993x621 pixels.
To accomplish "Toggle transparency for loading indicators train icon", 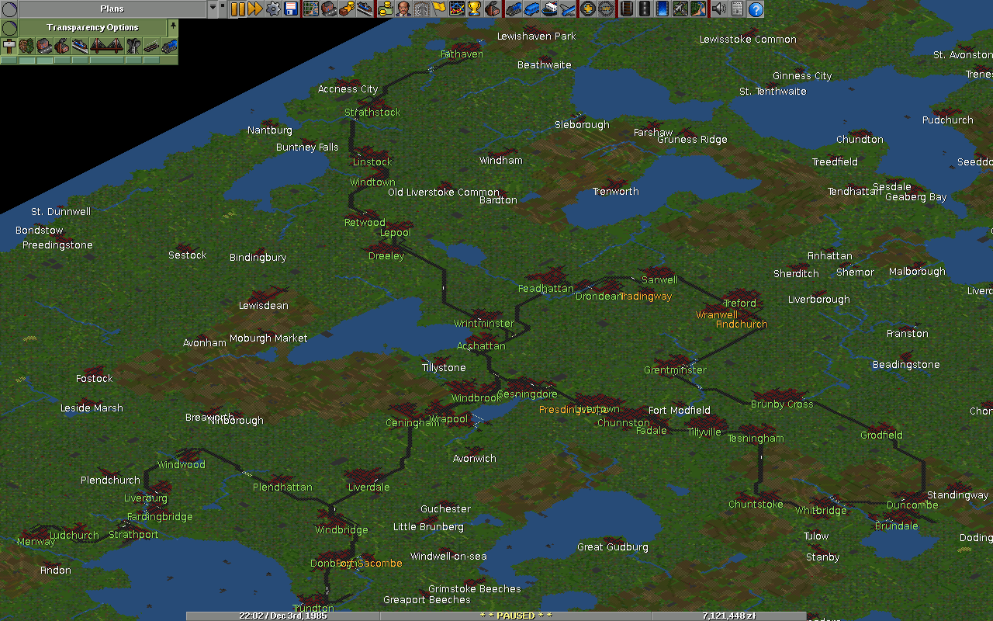I will [169, 47].
